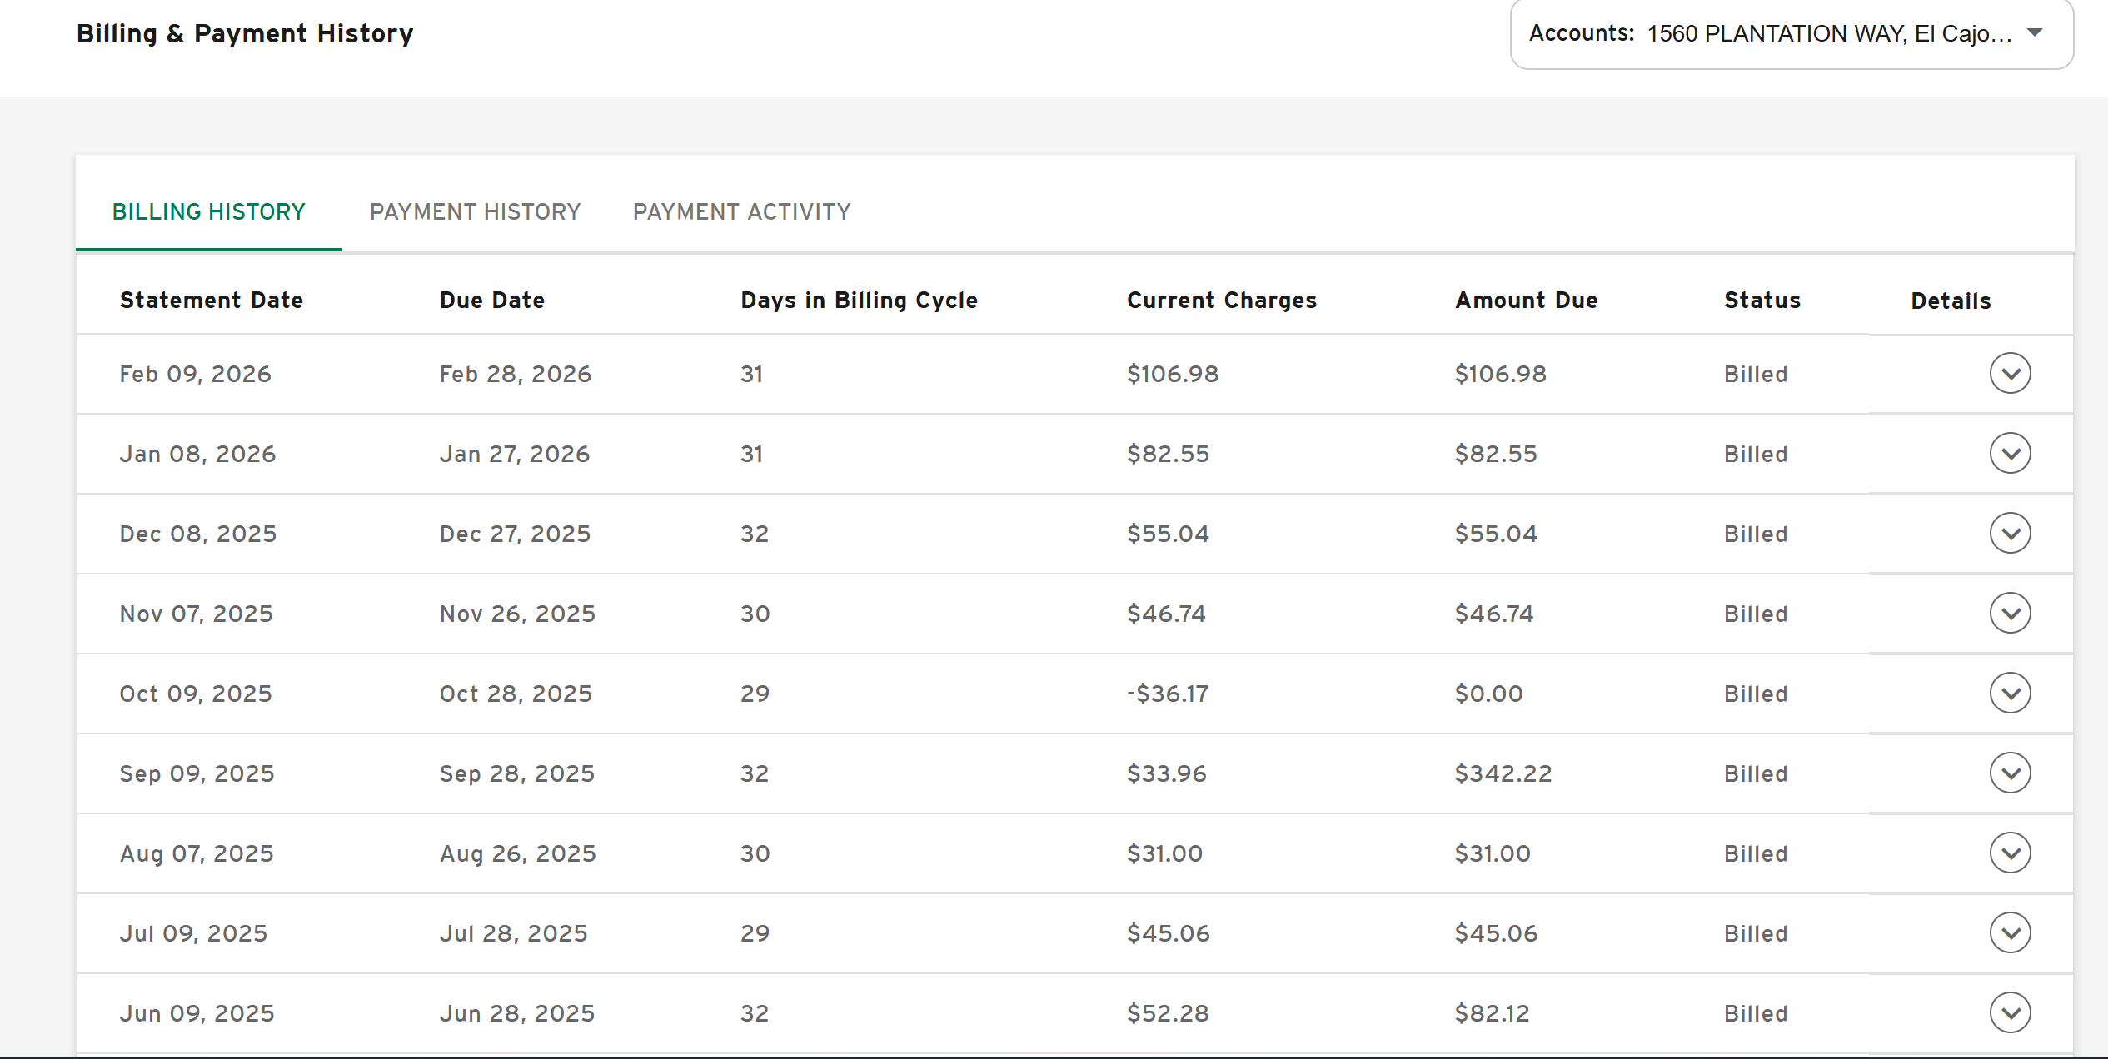Click the Accounts dropdown arrow icon
This screenshot has width=2108, height=1059.
click(2035, 33)
